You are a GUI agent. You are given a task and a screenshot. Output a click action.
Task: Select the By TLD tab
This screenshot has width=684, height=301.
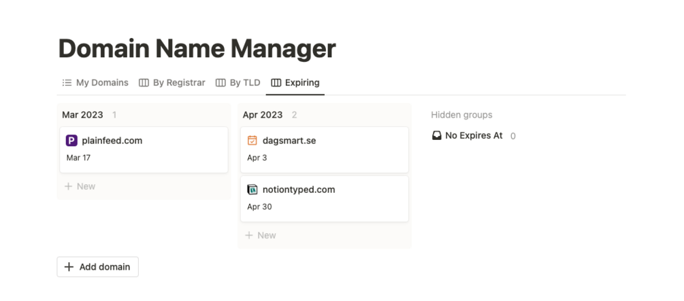[x=244, y=83]
